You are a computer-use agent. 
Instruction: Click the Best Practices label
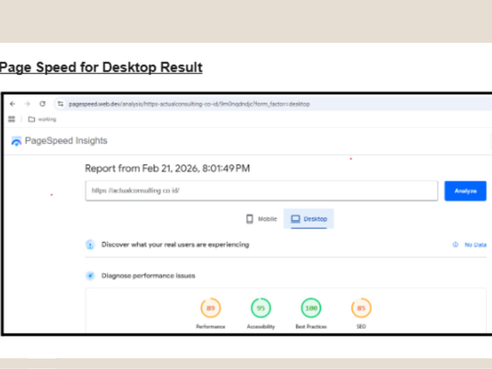tap(311, 327)
